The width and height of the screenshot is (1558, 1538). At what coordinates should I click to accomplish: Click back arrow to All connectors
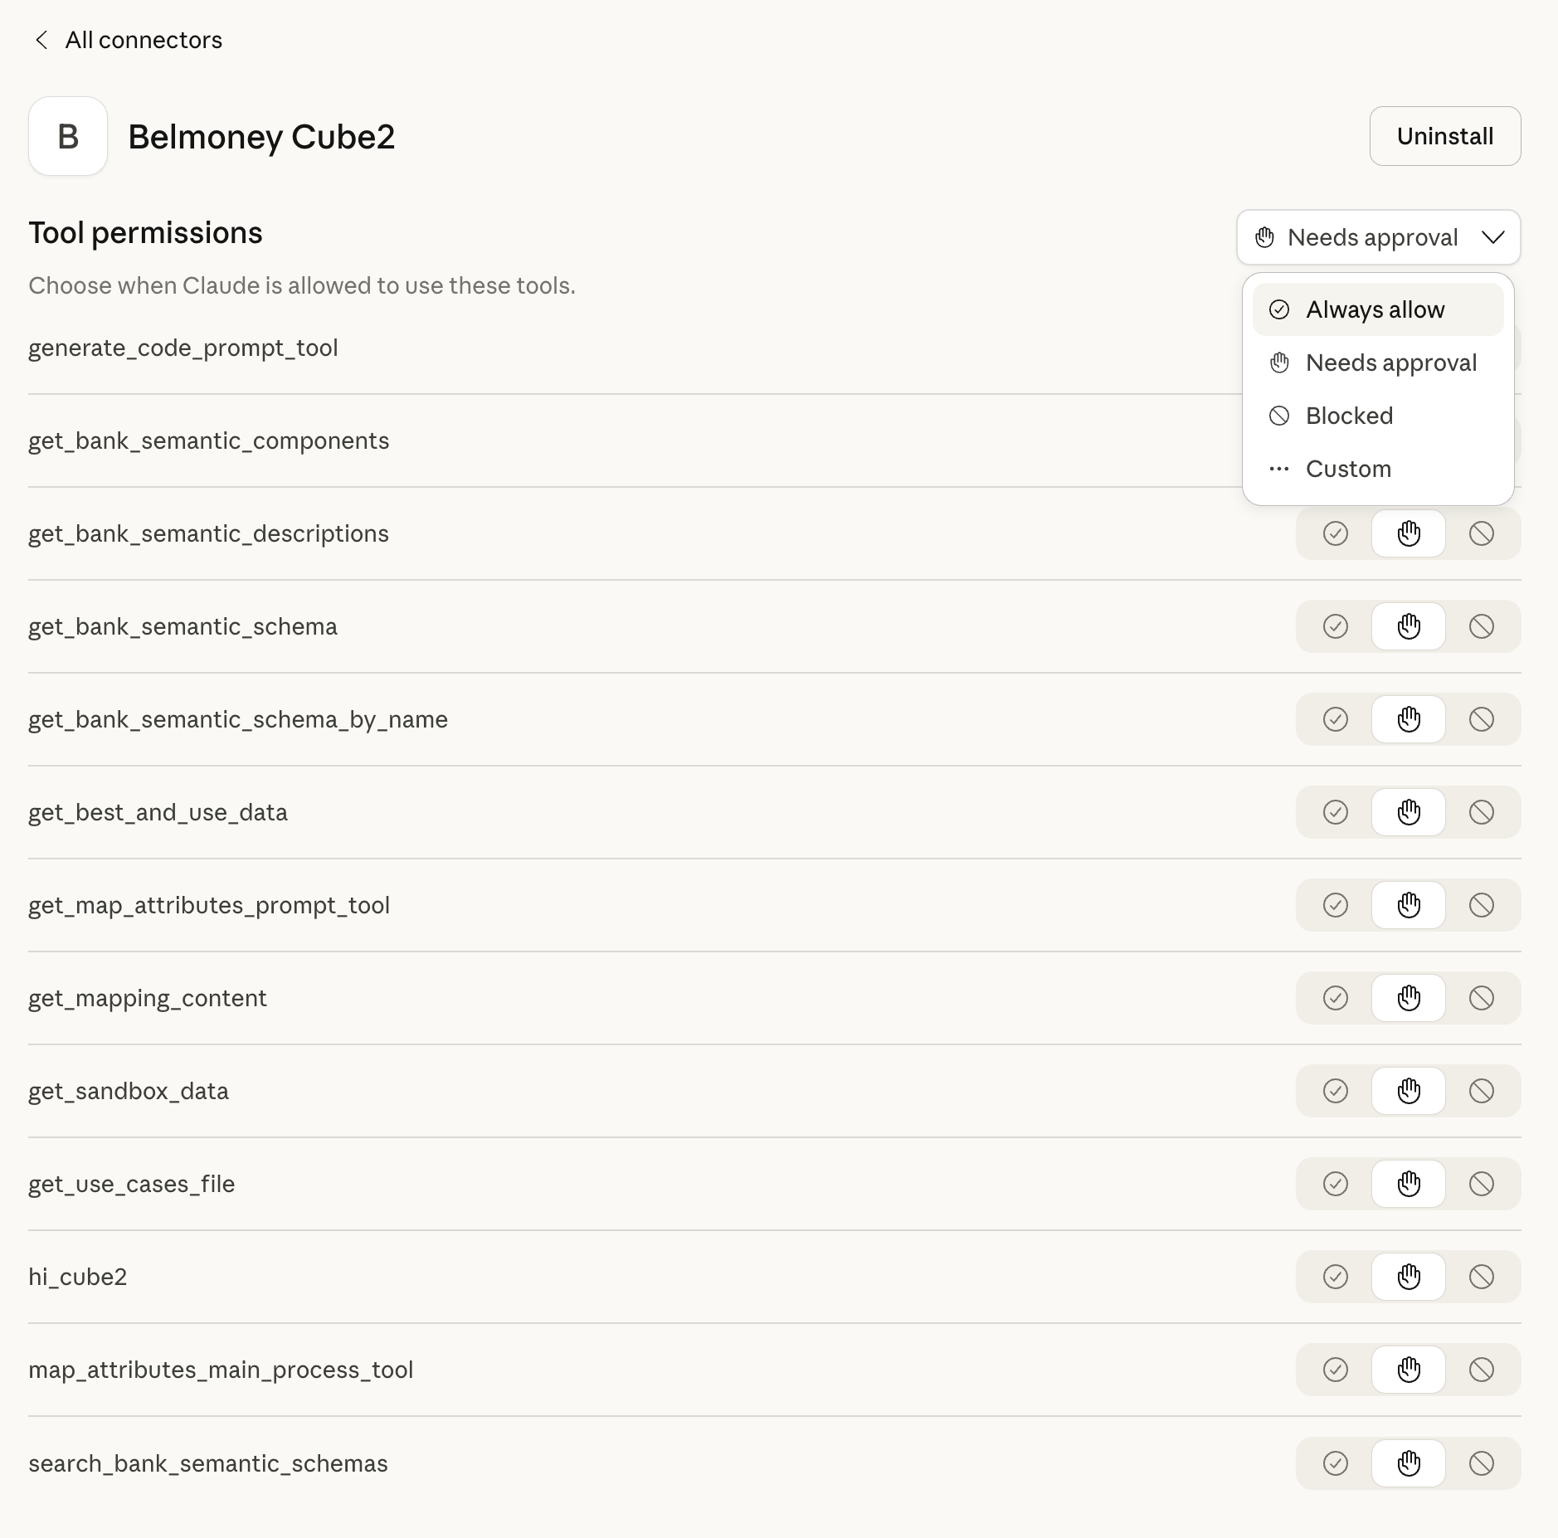coord(41,40)
